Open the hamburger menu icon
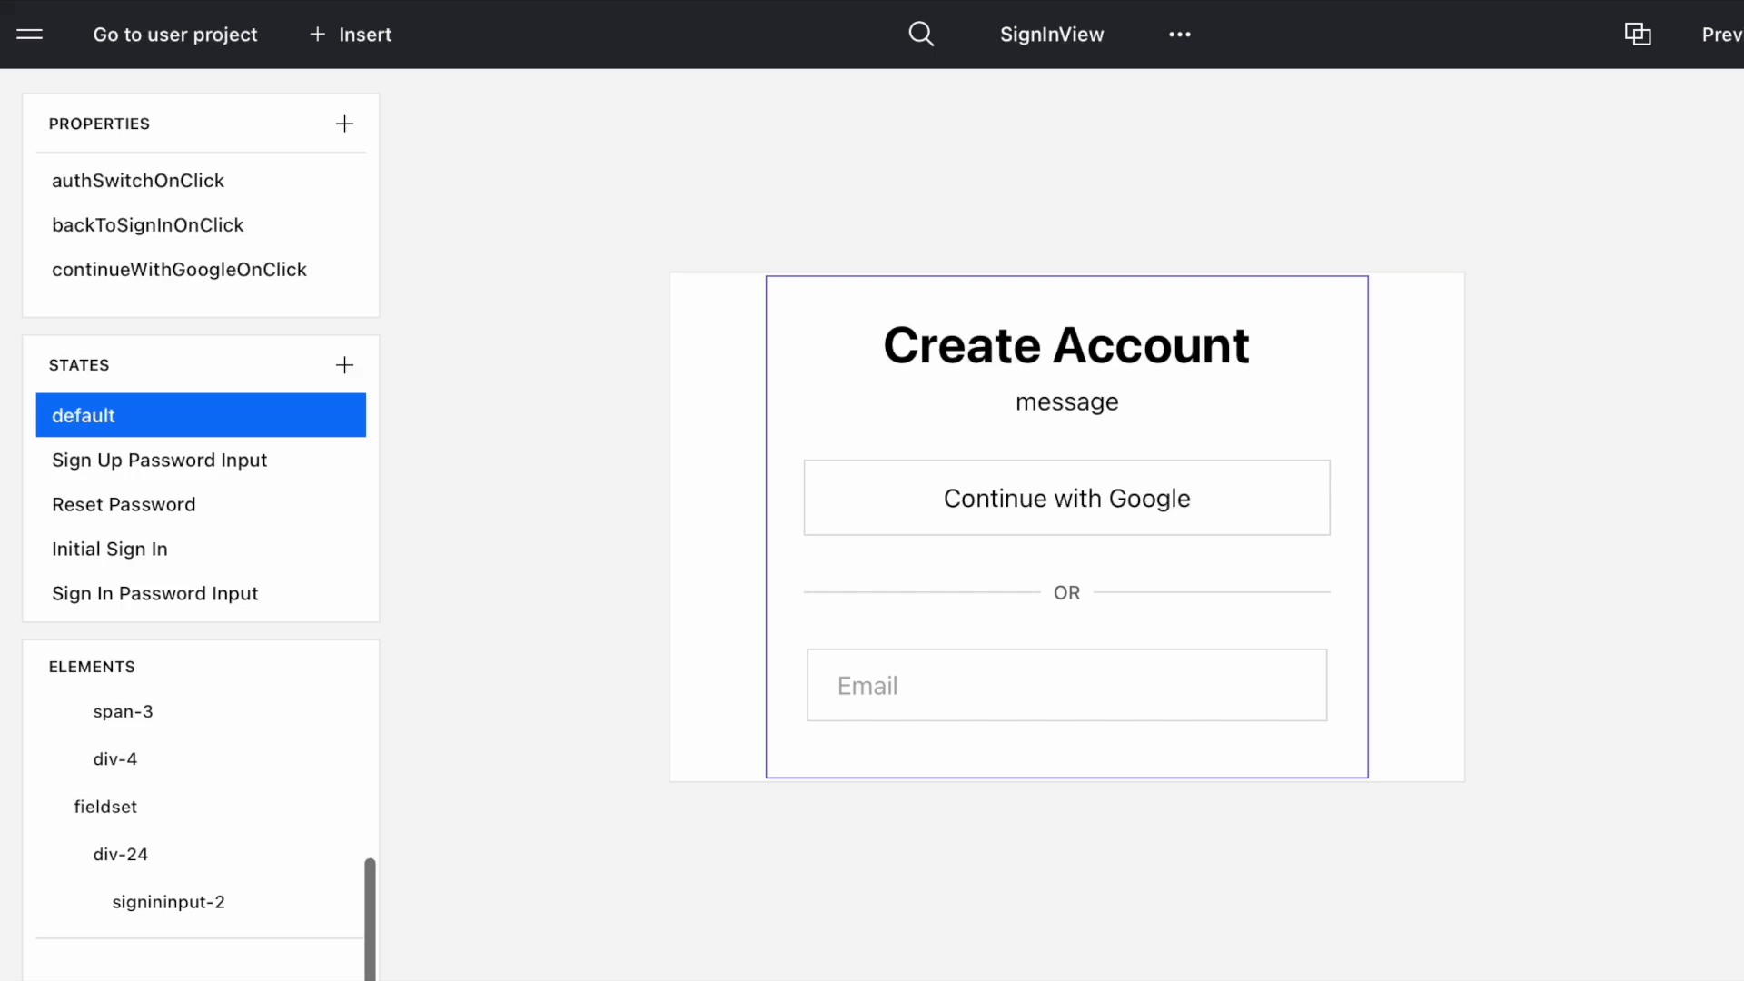 point(30,35)
